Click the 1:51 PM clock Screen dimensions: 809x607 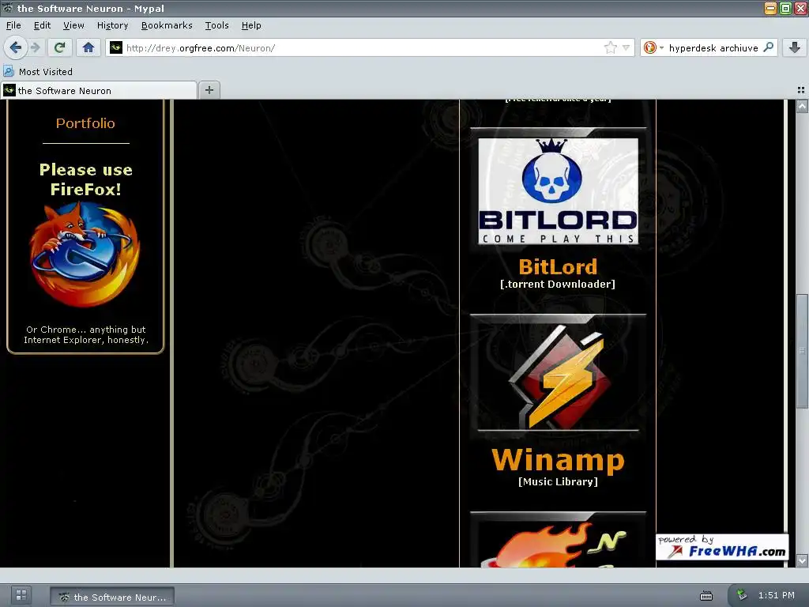[777, 596]
